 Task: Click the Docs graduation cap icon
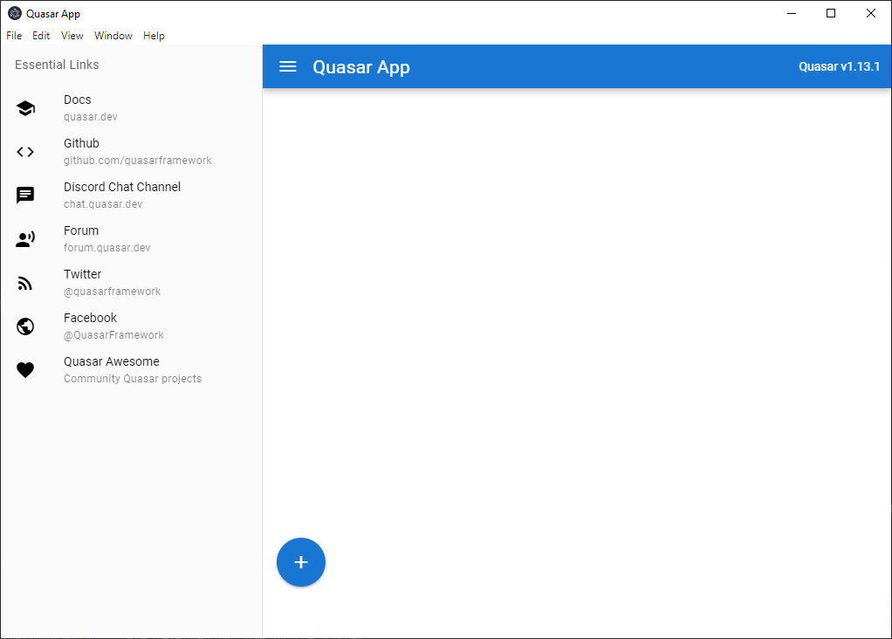click(x=25, y=108)
